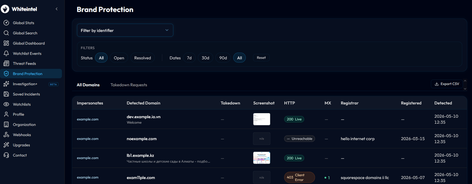Click the Global Dashboard grid icon

click(6, 43)
